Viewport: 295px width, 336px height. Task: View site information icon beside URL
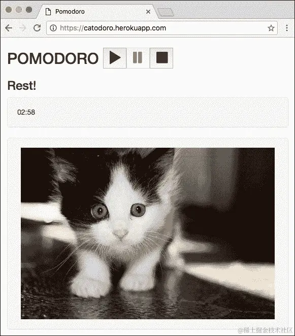click(53, 28)
